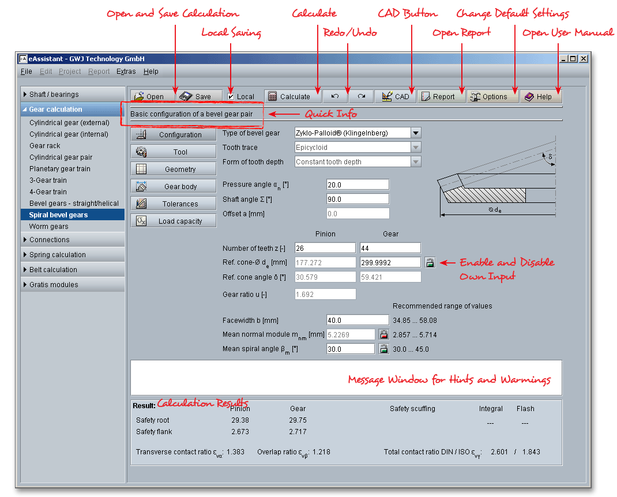Viewport: 617px width, 497px height.
Task: Open the CAD export button
Action: 395,97
